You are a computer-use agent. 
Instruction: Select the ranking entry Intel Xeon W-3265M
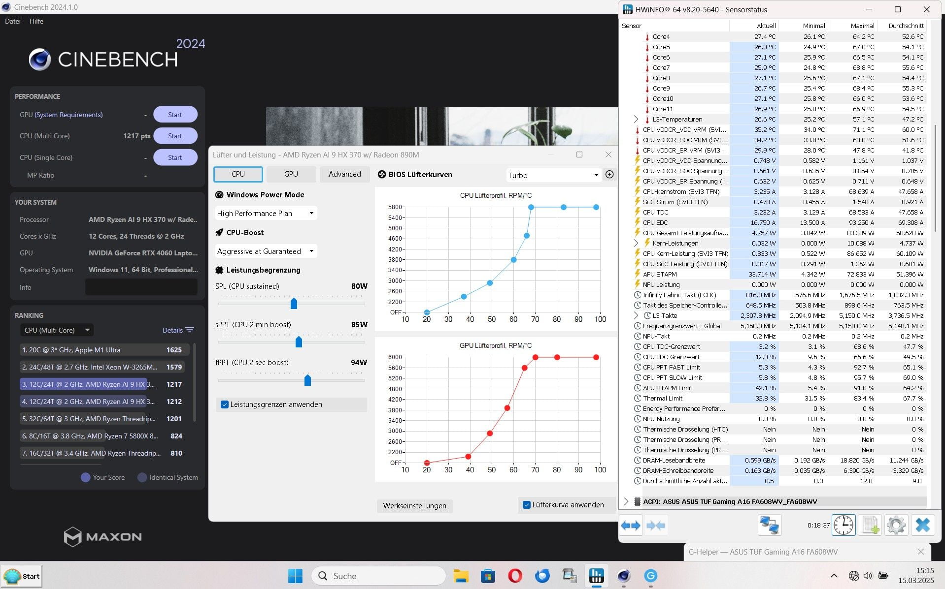(x=102, y=367)
